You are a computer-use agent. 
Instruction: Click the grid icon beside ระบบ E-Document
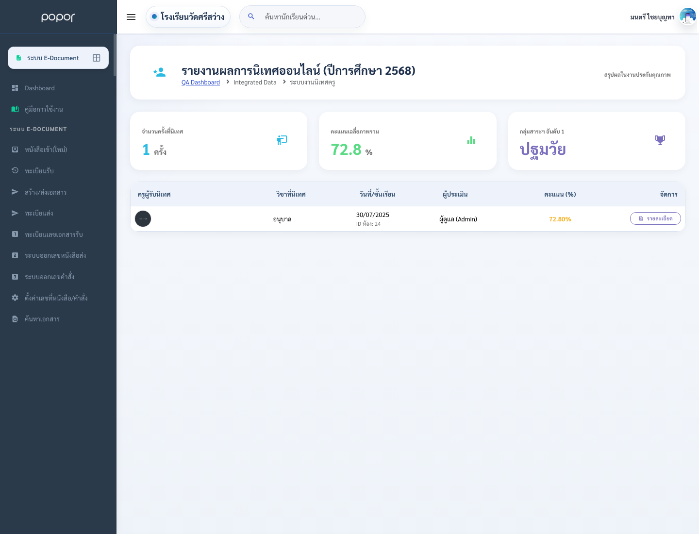click(97, 58)
